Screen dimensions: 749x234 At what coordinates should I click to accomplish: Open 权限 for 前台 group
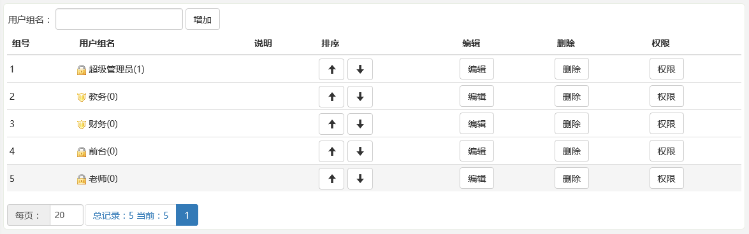[666, 151]
